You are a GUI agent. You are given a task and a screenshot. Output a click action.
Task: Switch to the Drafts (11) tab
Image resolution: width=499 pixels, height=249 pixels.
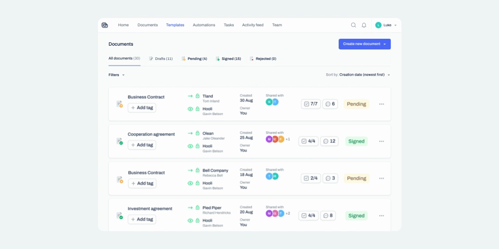point(161,59)
